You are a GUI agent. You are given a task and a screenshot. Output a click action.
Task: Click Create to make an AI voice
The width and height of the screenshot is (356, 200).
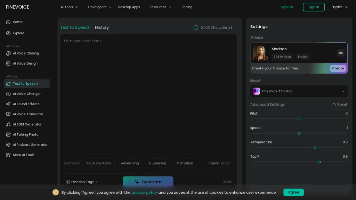tap(338, 68)
